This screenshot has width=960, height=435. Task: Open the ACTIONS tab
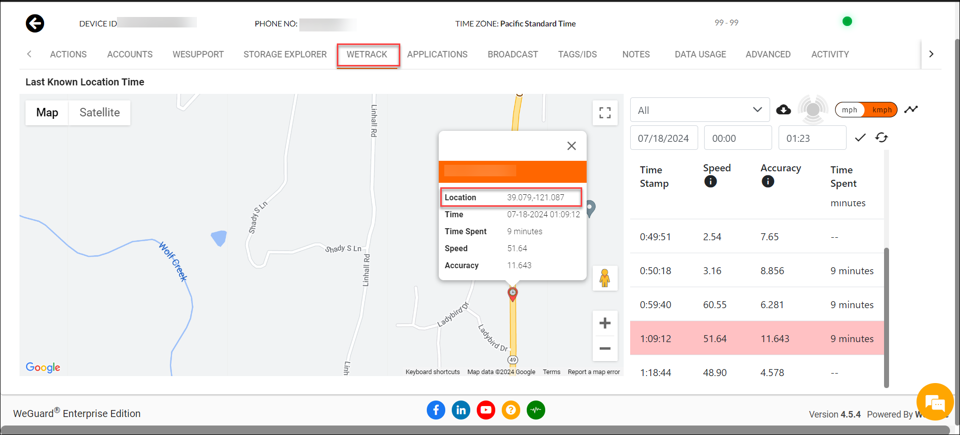[x=68, y=54]
